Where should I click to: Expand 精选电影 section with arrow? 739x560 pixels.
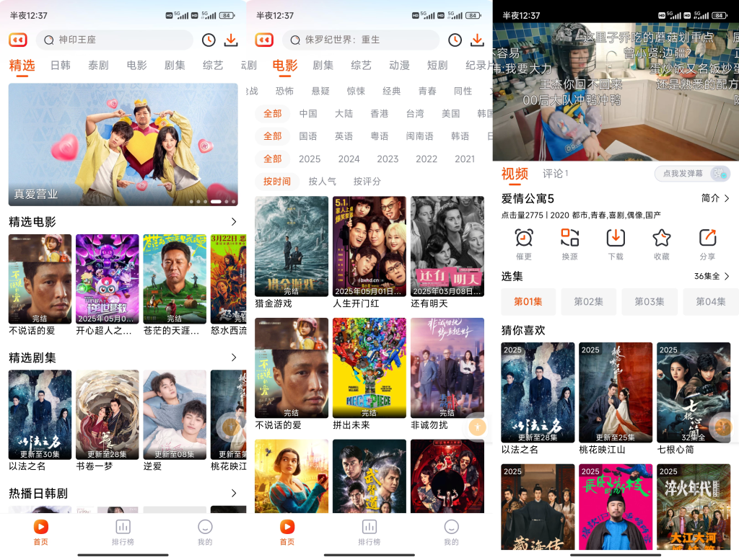pyautogui.click(x=234, y=222)
